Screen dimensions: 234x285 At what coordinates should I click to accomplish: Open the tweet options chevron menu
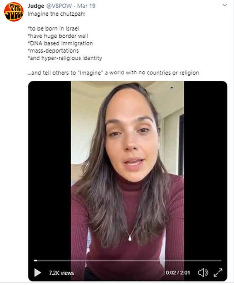(x=225, y=5)
